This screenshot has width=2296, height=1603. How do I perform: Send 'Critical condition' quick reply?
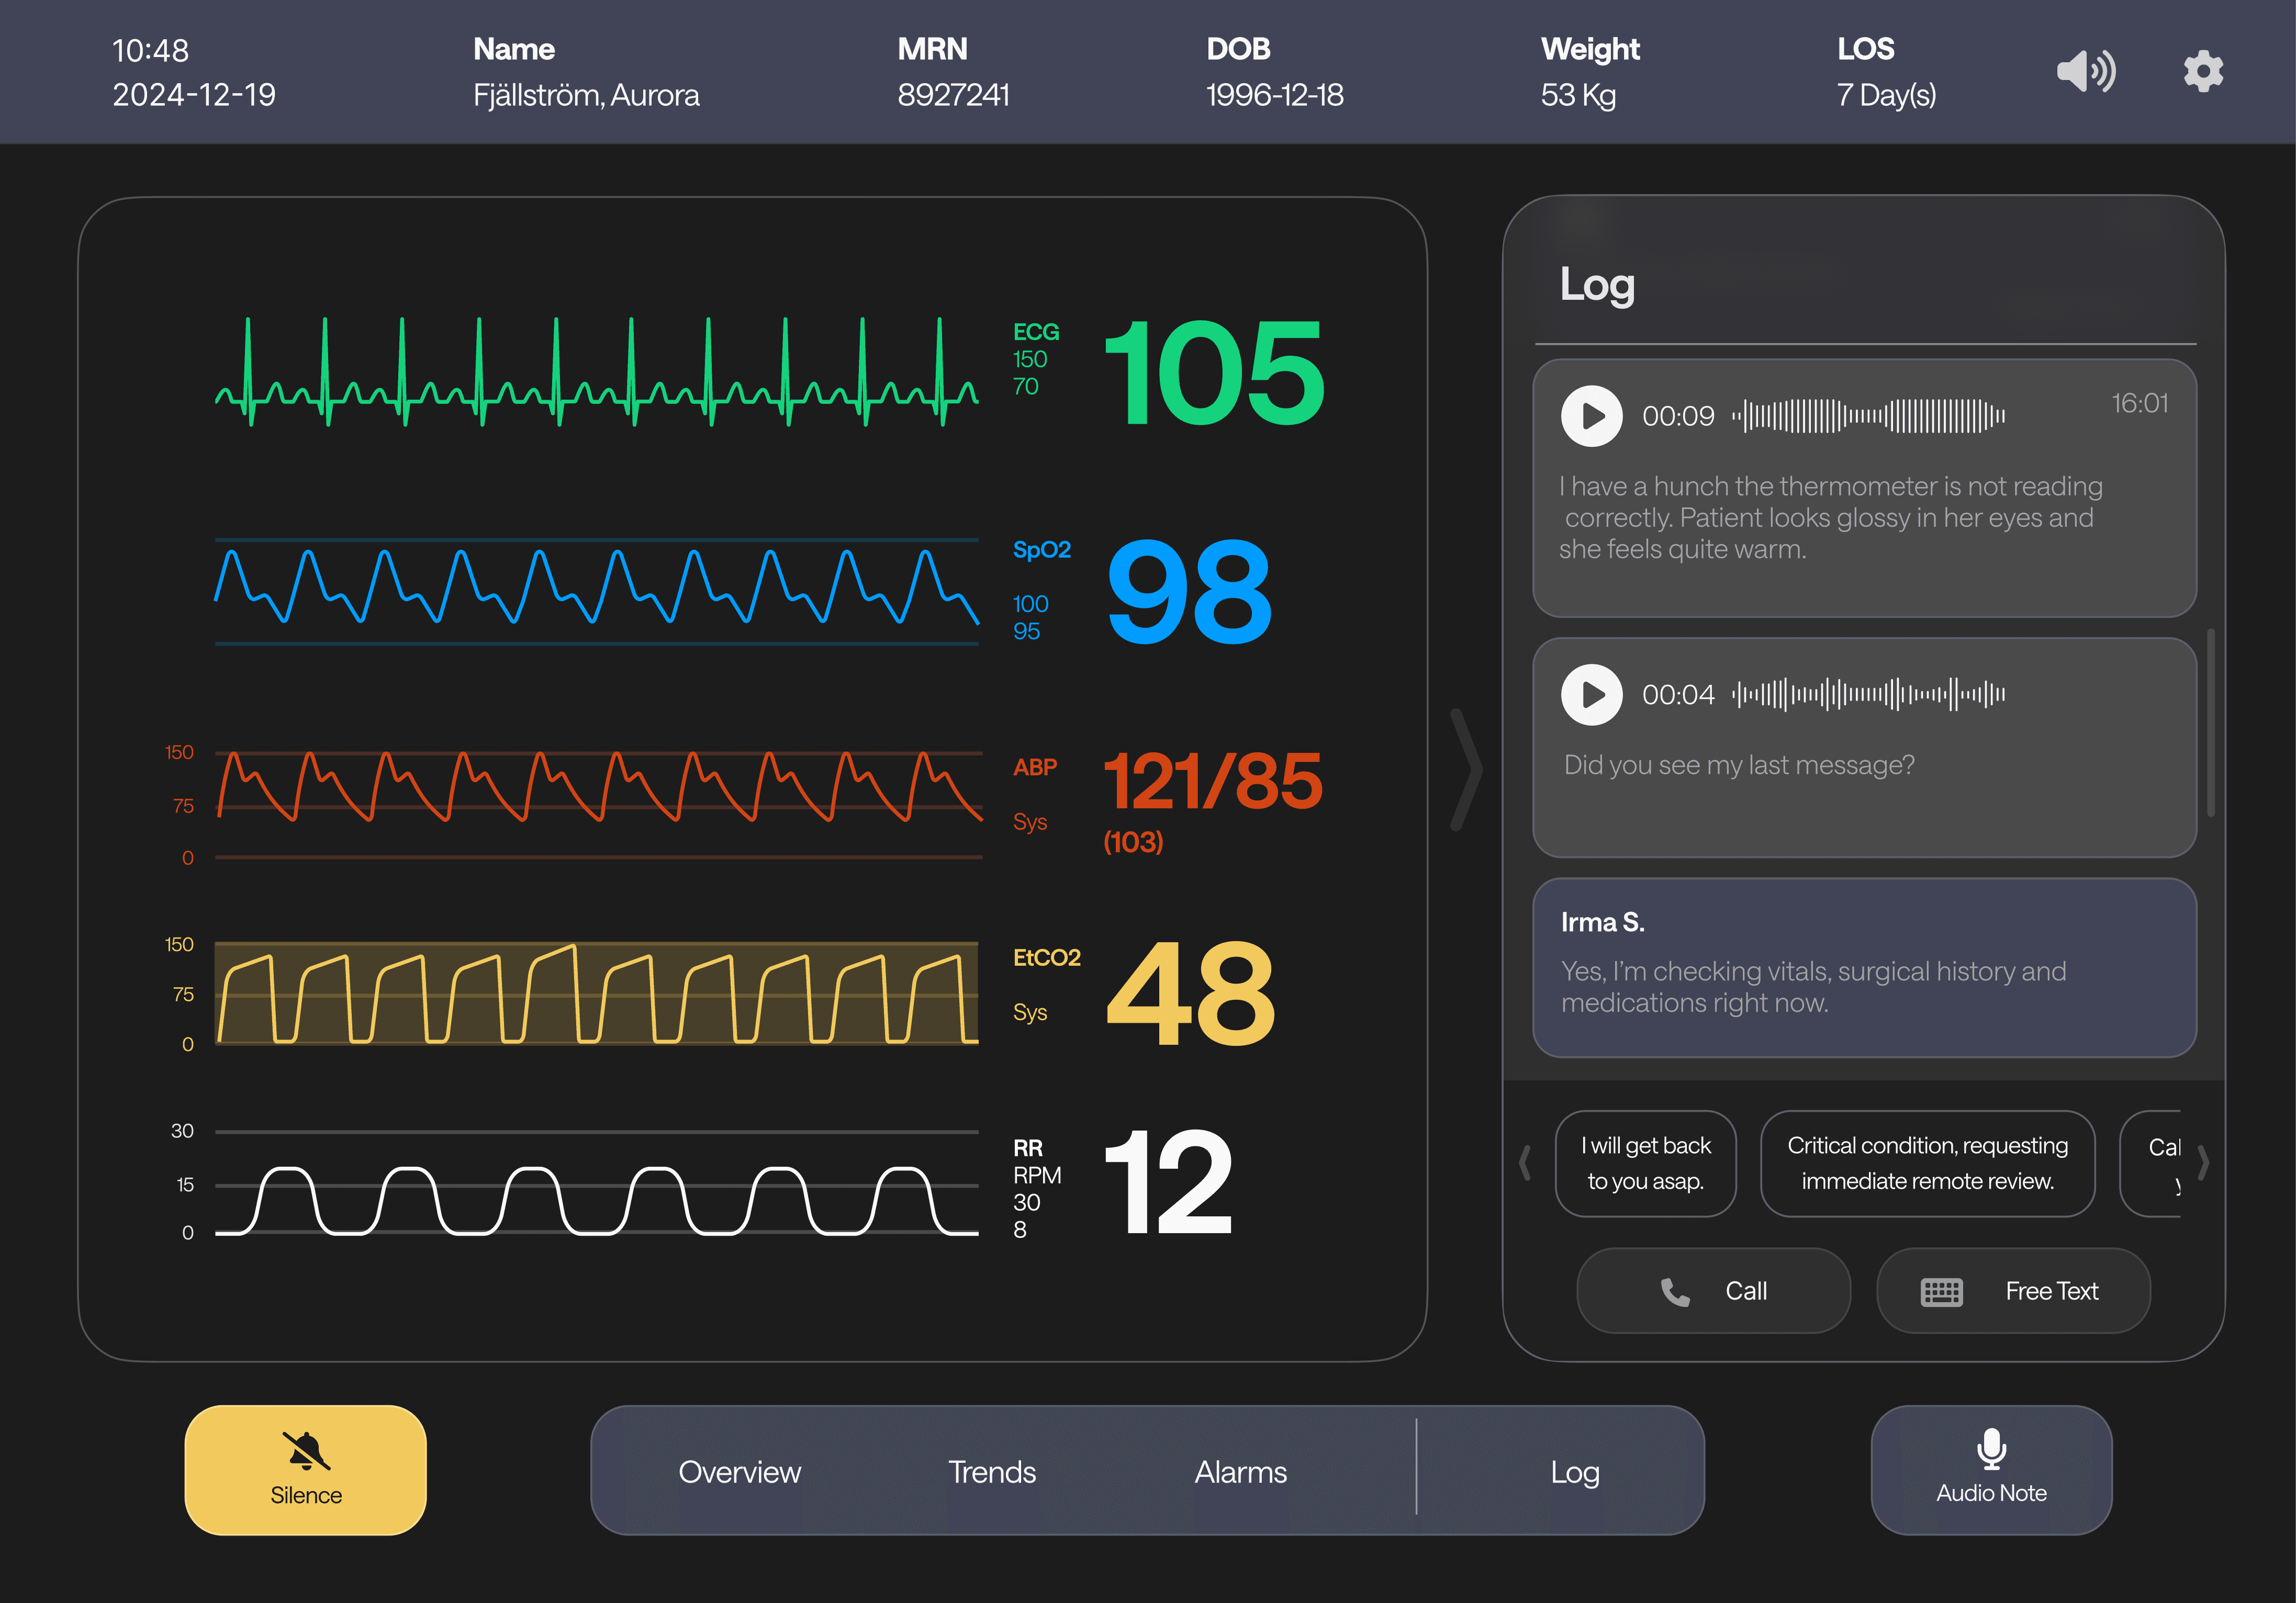(x=1927, y=1164)
